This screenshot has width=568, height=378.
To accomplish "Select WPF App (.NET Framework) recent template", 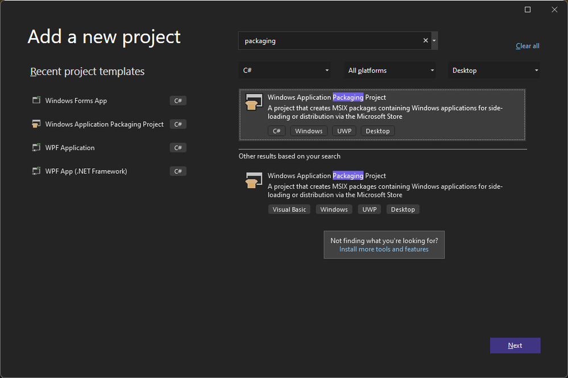I will (109, 171).
